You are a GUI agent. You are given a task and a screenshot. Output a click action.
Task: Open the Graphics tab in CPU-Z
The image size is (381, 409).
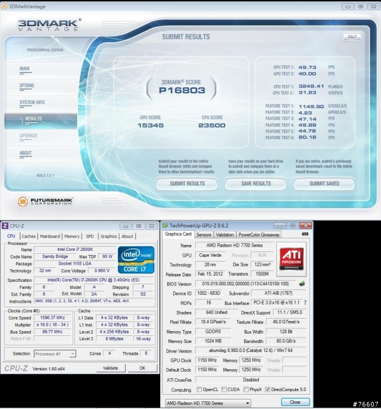[x=108, y=237]
